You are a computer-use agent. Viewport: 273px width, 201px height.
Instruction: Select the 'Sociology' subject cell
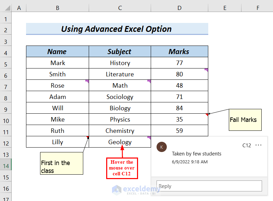(x=120, y=97)
